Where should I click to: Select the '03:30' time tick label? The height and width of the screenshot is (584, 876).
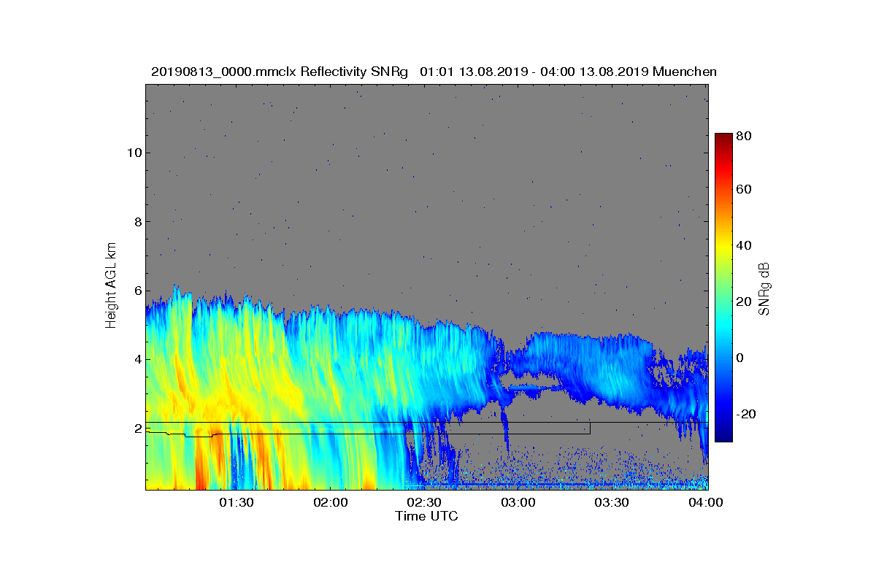(612, 502)
